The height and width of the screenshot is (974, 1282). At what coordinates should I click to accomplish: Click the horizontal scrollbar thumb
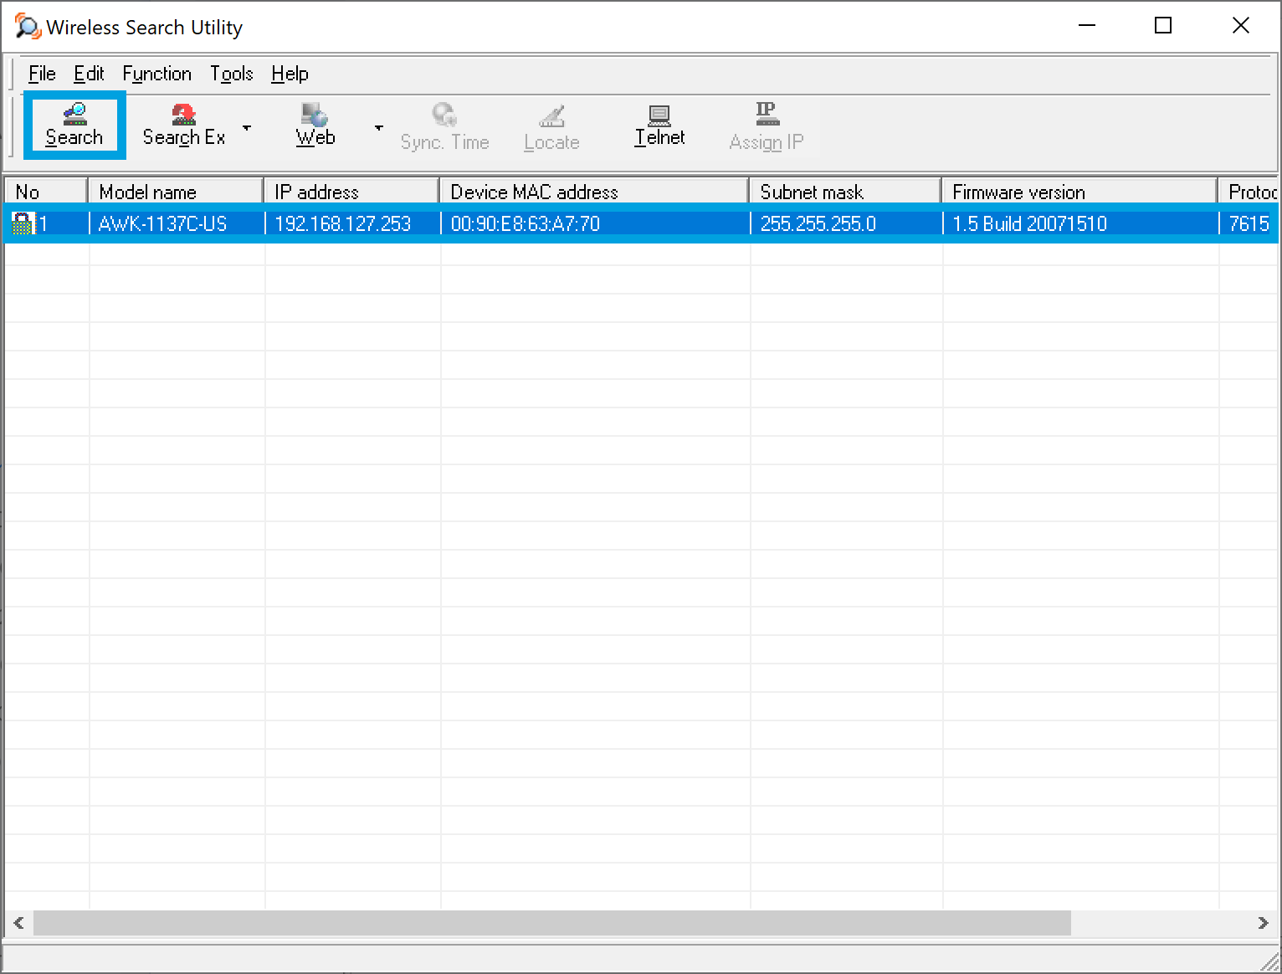pos(552,923)
